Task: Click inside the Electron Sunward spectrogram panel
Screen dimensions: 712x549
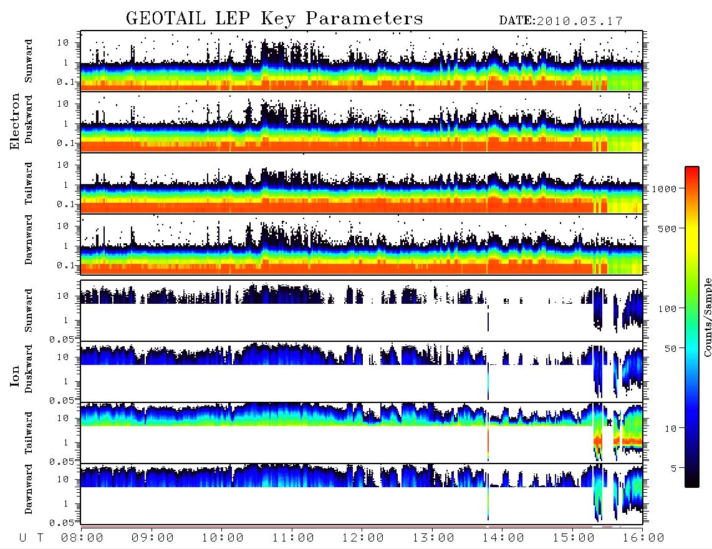Action: pyautogui.click(x=362, y=61)
